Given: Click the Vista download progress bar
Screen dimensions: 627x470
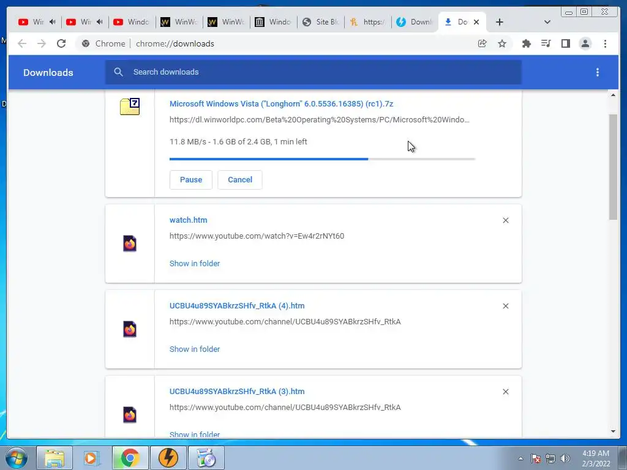Looking at the screenshot, I should (322, 159).
